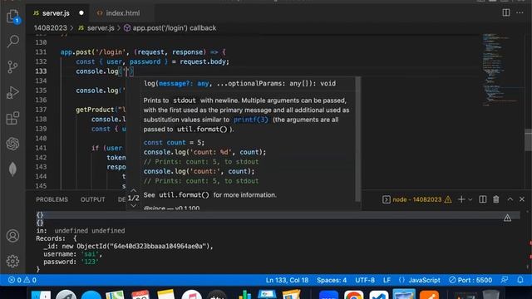Click the signature help popup scrollbar
532x299 pixels.
pos(357,139)
